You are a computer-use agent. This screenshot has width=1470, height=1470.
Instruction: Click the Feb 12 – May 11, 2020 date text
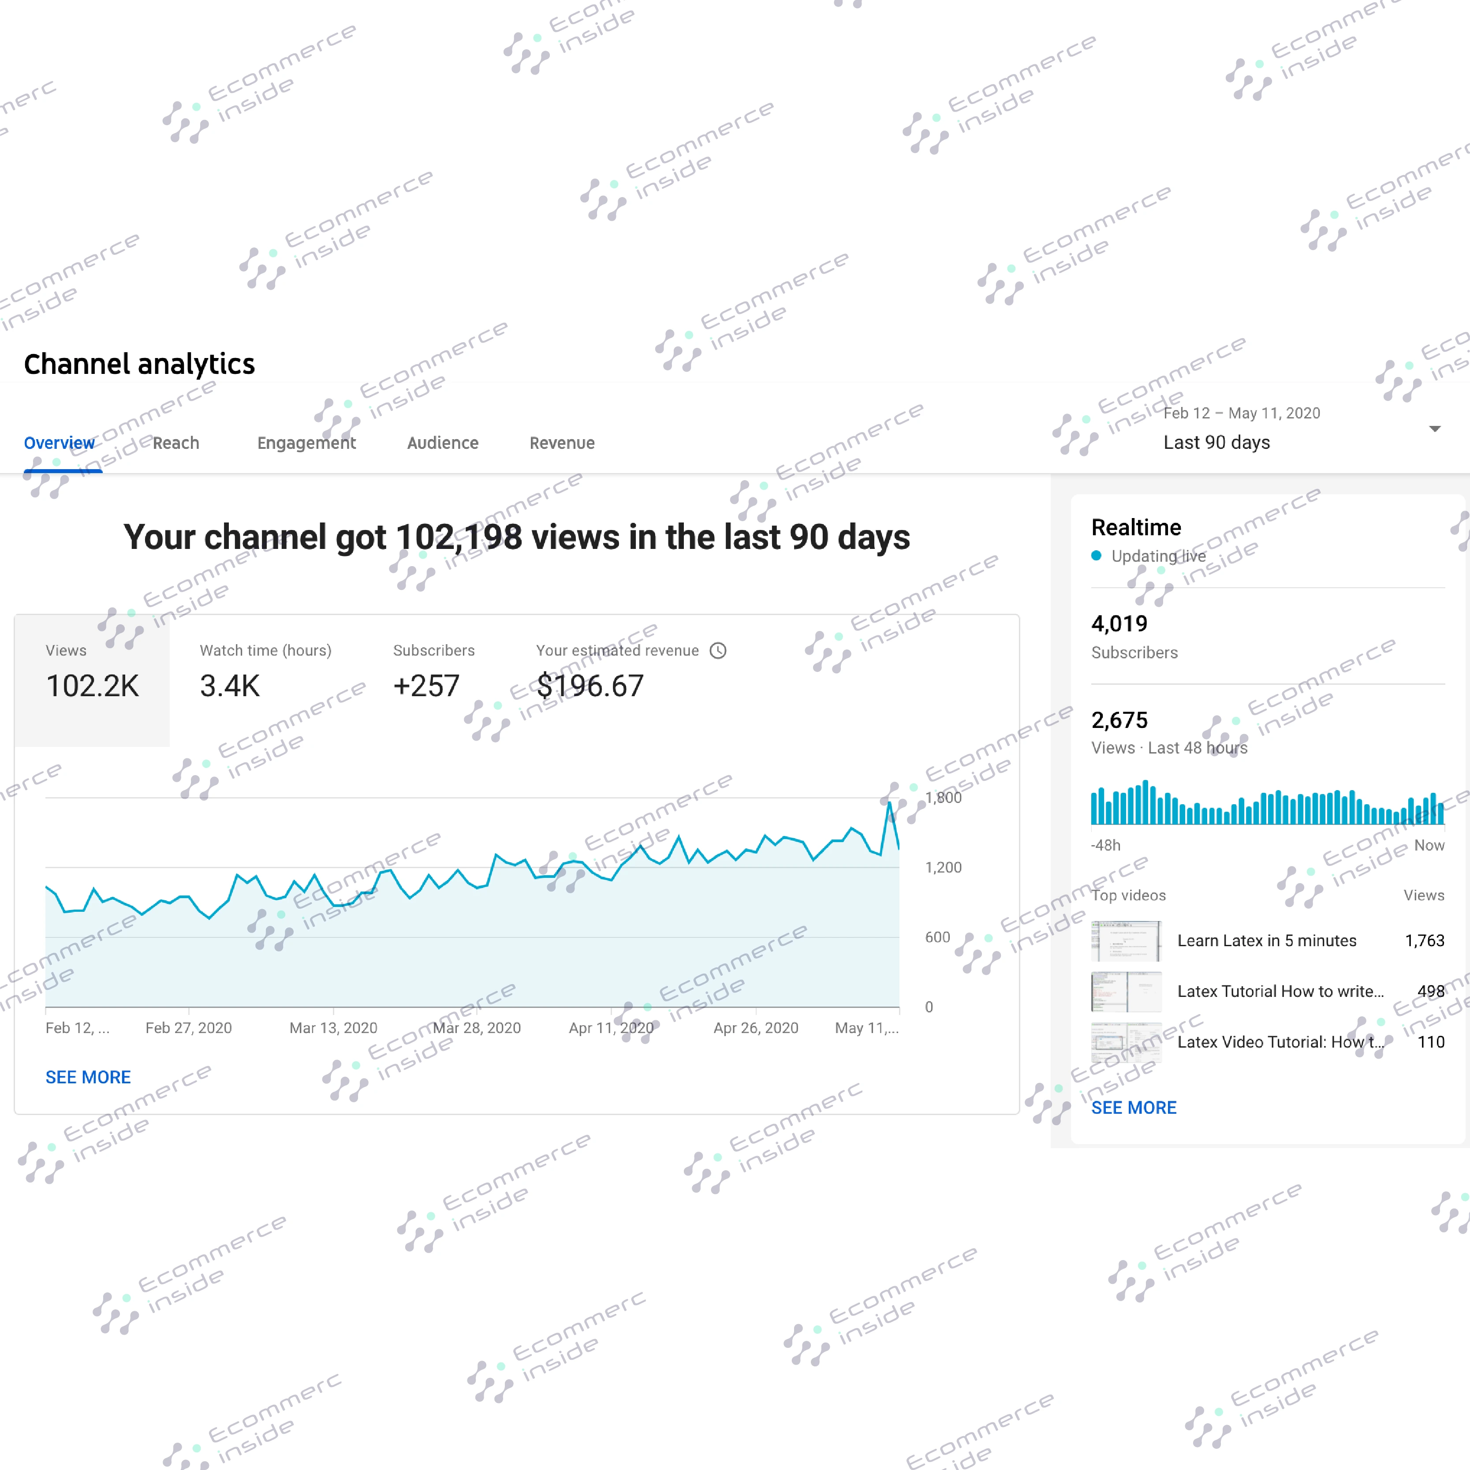click(x=1242, y=413)
